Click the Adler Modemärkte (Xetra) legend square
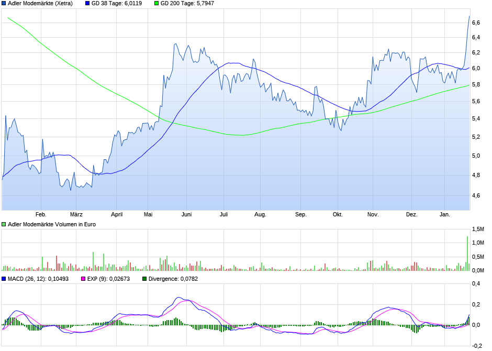The image size is (492, 351). click(x=4, y=3)
